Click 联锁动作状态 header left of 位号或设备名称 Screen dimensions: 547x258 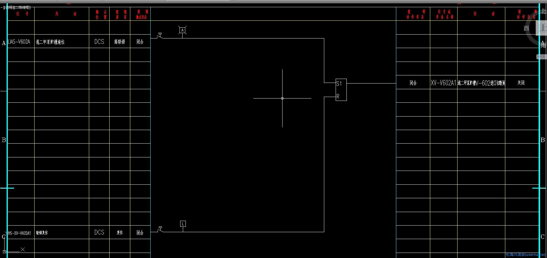click(416, 14)
